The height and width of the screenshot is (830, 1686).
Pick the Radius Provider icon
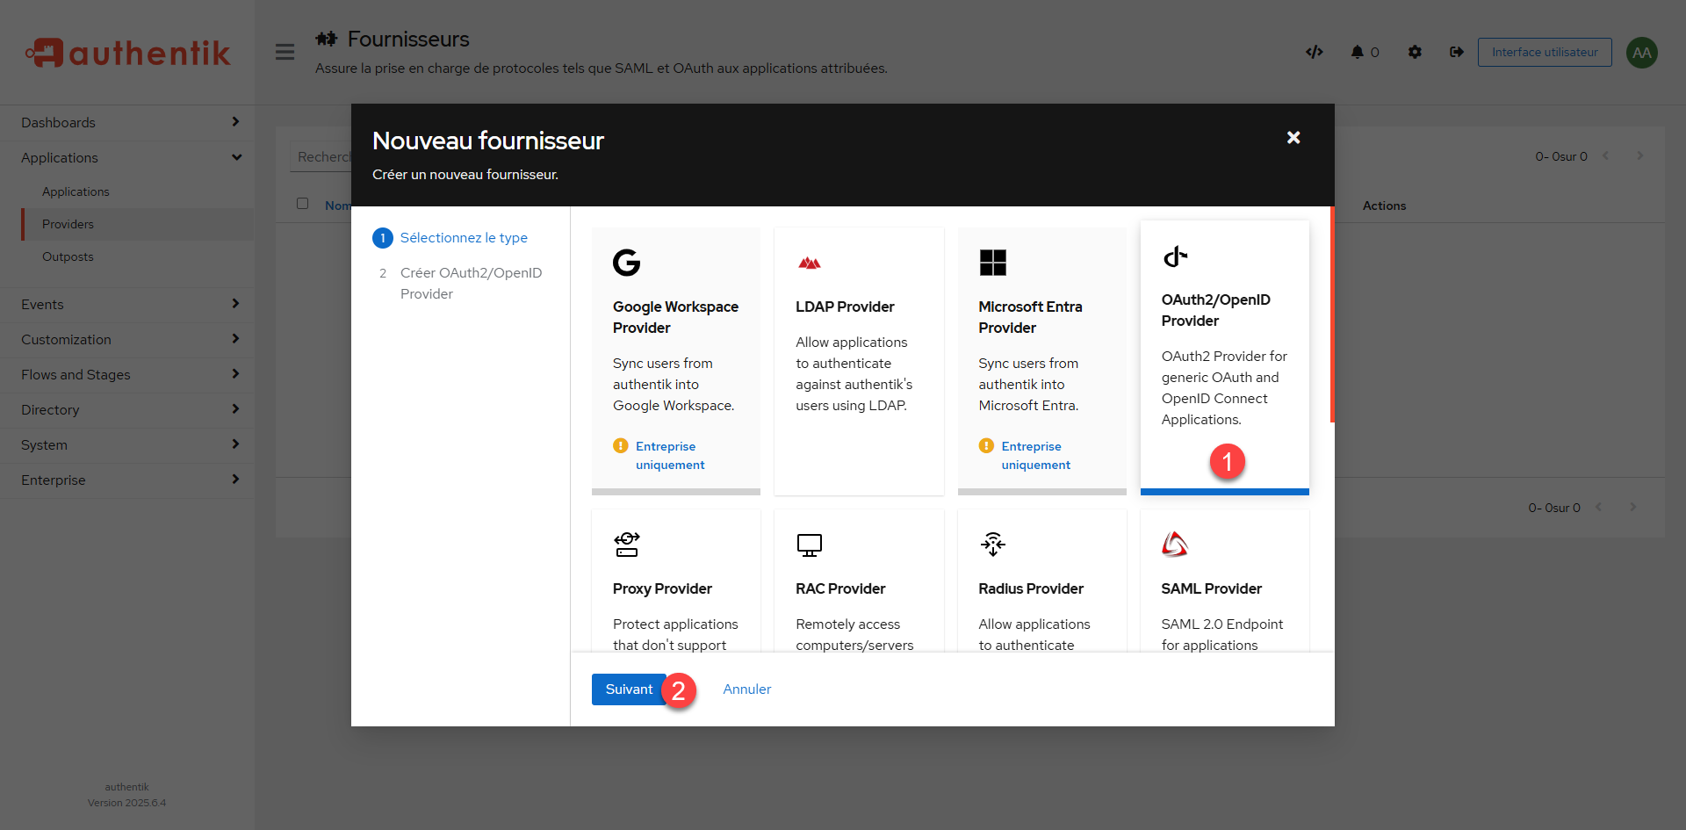pyautogui.click(x=992, y=545)
